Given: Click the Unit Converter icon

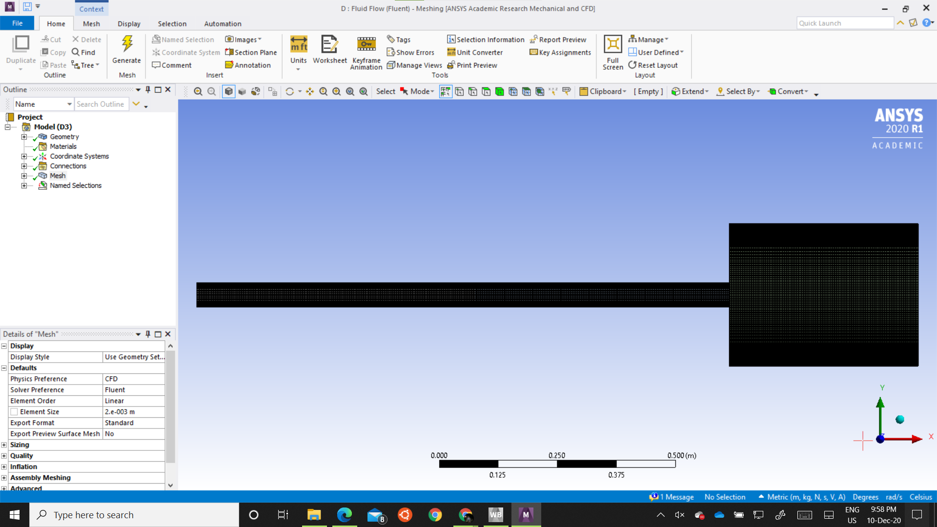Looking at the screenshot, I should pos(451,52).
